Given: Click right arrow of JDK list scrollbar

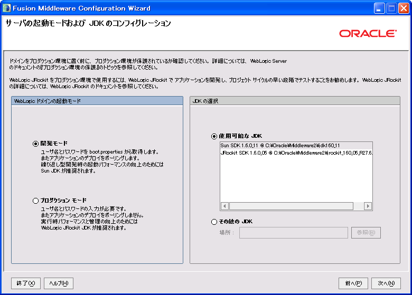Looking at the screenshot, I should click(x=368, y=206).
